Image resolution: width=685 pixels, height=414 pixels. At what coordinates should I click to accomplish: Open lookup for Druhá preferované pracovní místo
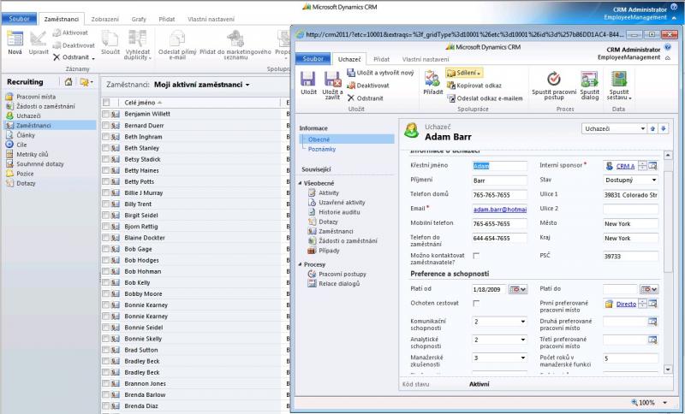tap(652, 322)
